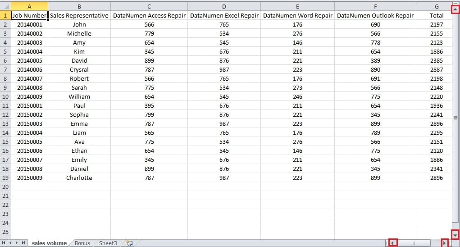Select column C header
This screenshot has height=247, width=460.
pos(149,6)
